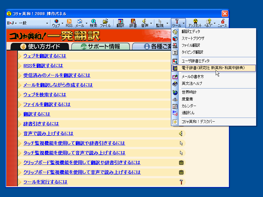Click clipboard icon in クリップボード監視機能を使用して翻訳や辞書引きするには row
263x197 pixels.
click(181, 163)
